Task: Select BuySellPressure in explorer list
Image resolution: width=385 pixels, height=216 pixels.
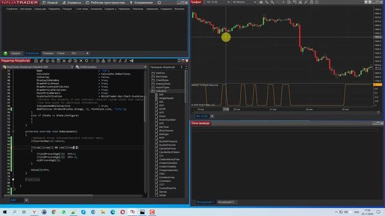Action: pyautogui.click(x=168, y=142)
